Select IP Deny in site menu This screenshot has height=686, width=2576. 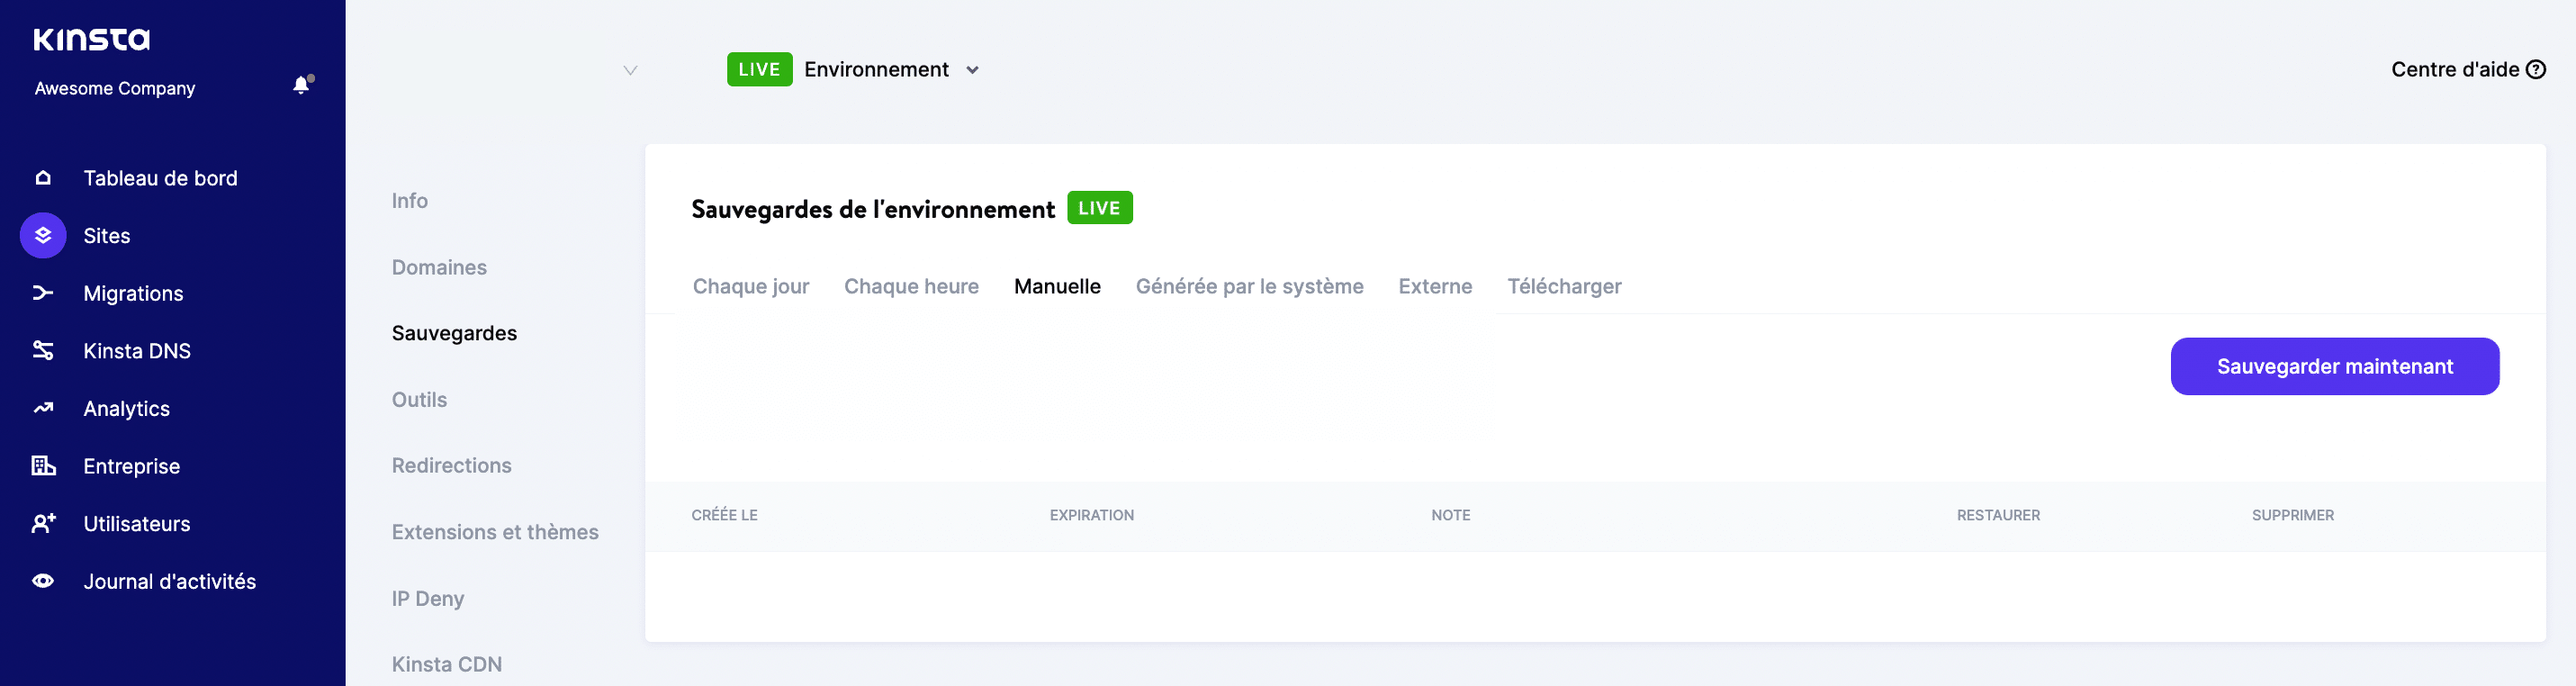427,598
